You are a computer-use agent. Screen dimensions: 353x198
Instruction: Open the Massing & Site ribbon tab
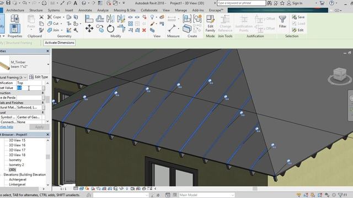pos(125,10)
